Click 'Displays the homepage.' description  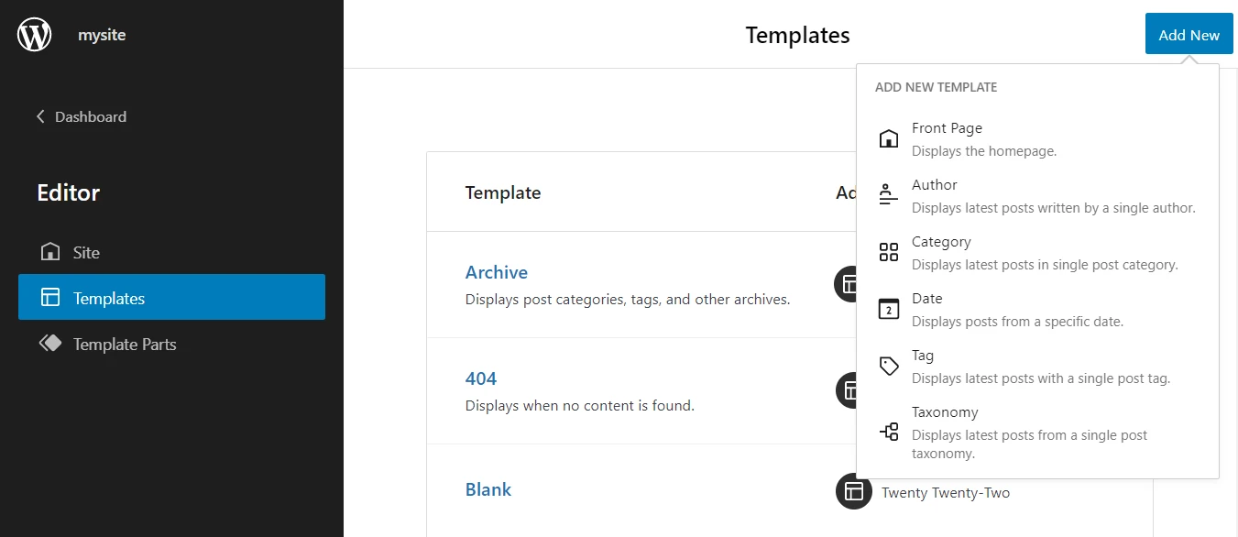(x=984, y=151)
